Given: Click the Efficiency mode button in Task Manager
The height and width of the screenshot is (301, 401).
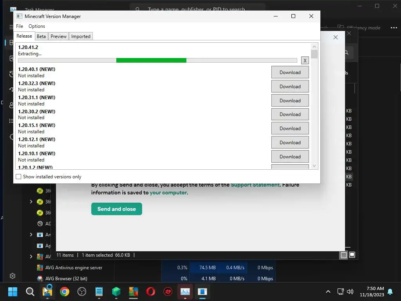Looking at the screenshot, I should click(359, 28).
